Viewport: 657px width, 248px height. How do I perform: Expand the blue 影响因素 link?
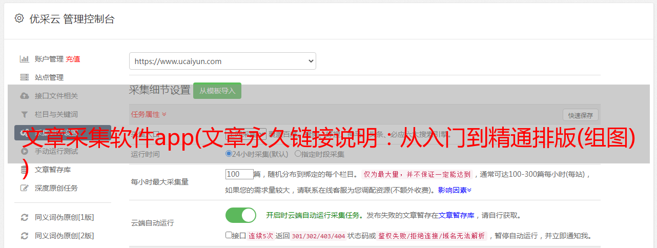pos(455,190)
